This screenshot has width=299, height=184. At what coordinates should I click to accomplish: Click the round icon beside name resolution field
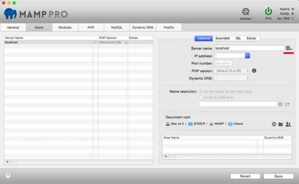point(280,104)
